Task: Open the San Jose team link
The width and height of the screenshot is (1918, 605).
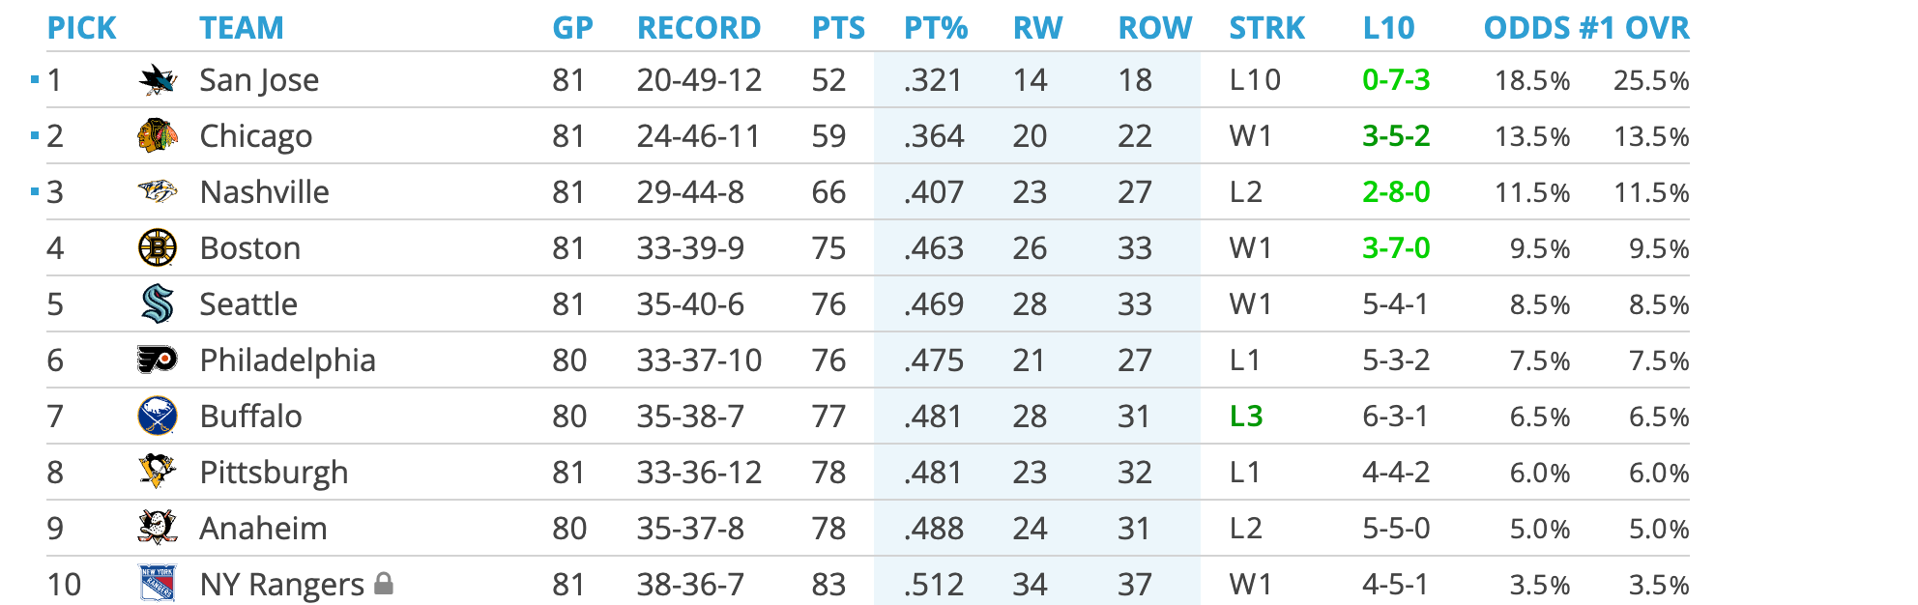Action: point(259,80)
